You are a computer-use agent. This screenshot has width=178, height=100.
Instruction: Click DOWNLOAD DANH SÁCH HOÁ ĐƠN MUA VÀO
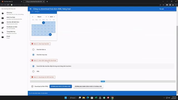click(88, 86)
